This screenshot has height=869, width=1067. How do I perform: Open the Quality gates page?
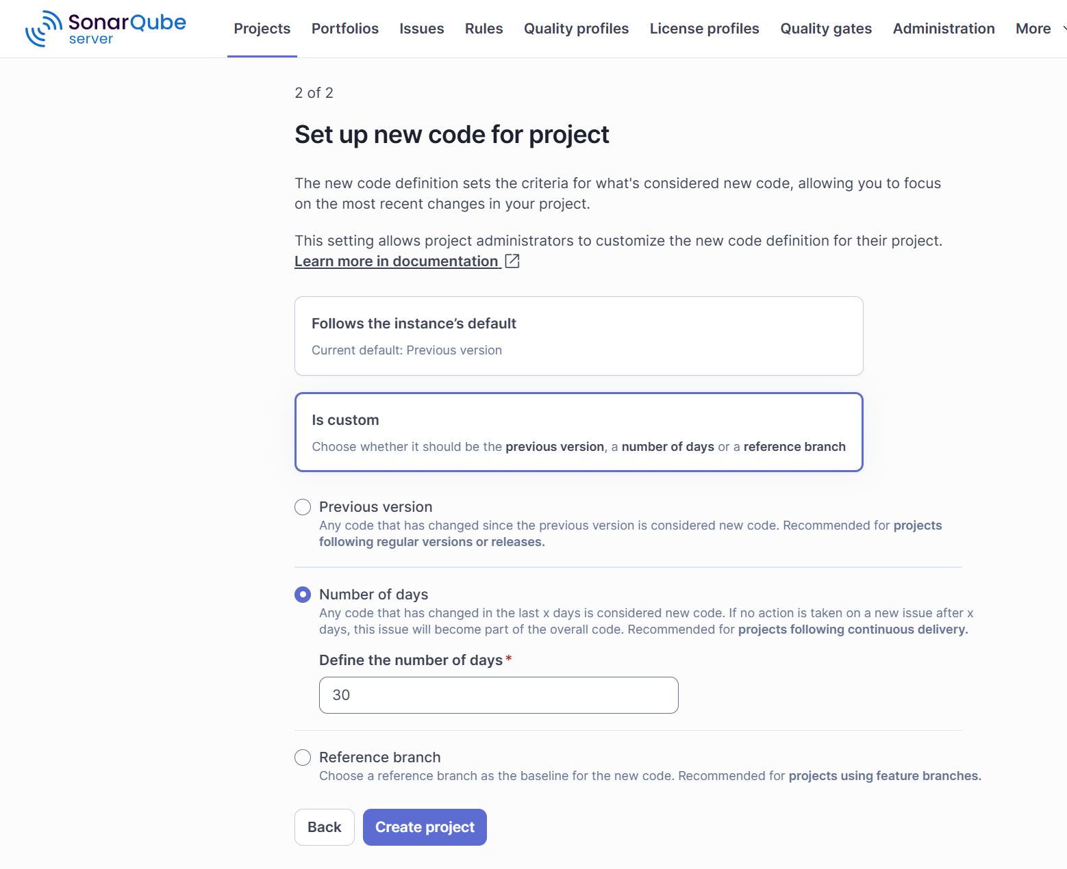click(x=826, y=29)
